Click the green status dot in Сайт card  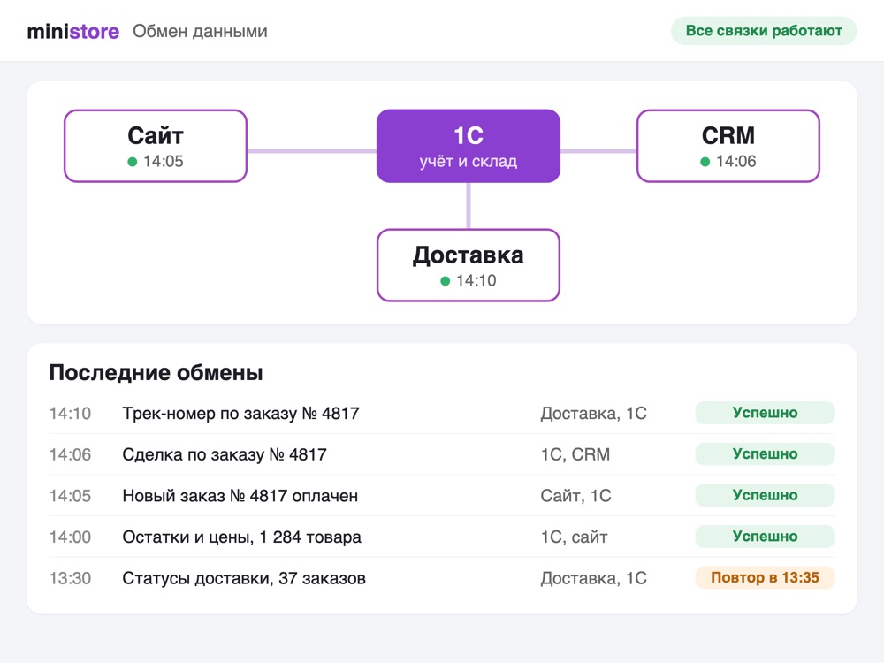click(133, 162)
